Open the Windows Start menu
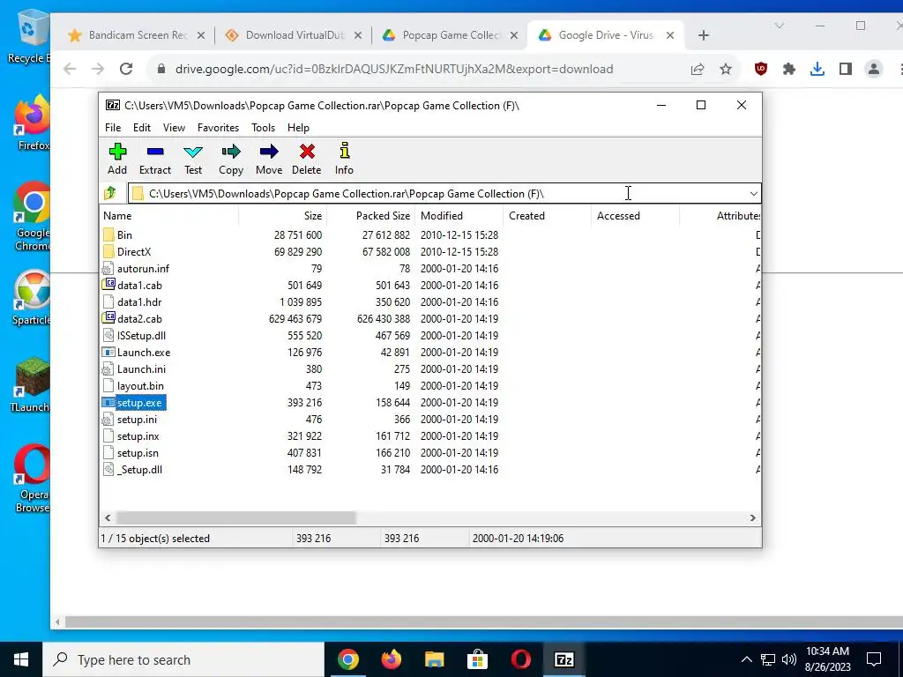The image size is (903, 677). coord(21,659)
